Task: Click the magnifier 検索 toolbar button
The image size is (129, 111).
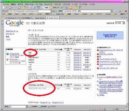Action: pos(45,8)
